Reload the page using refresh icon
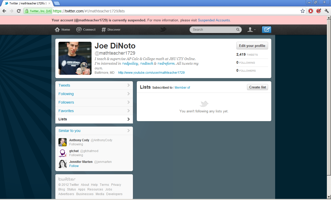 pyautogui.click(x=19, y=11)
